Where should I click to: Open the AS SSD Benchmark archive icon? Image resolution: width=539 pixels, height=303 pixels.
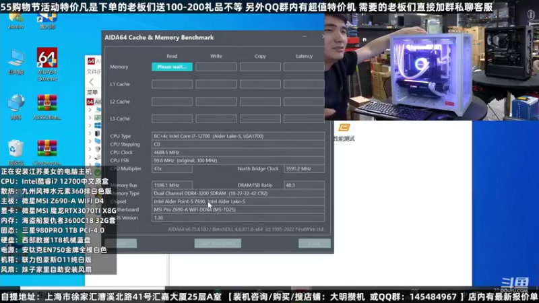[47, 107]
